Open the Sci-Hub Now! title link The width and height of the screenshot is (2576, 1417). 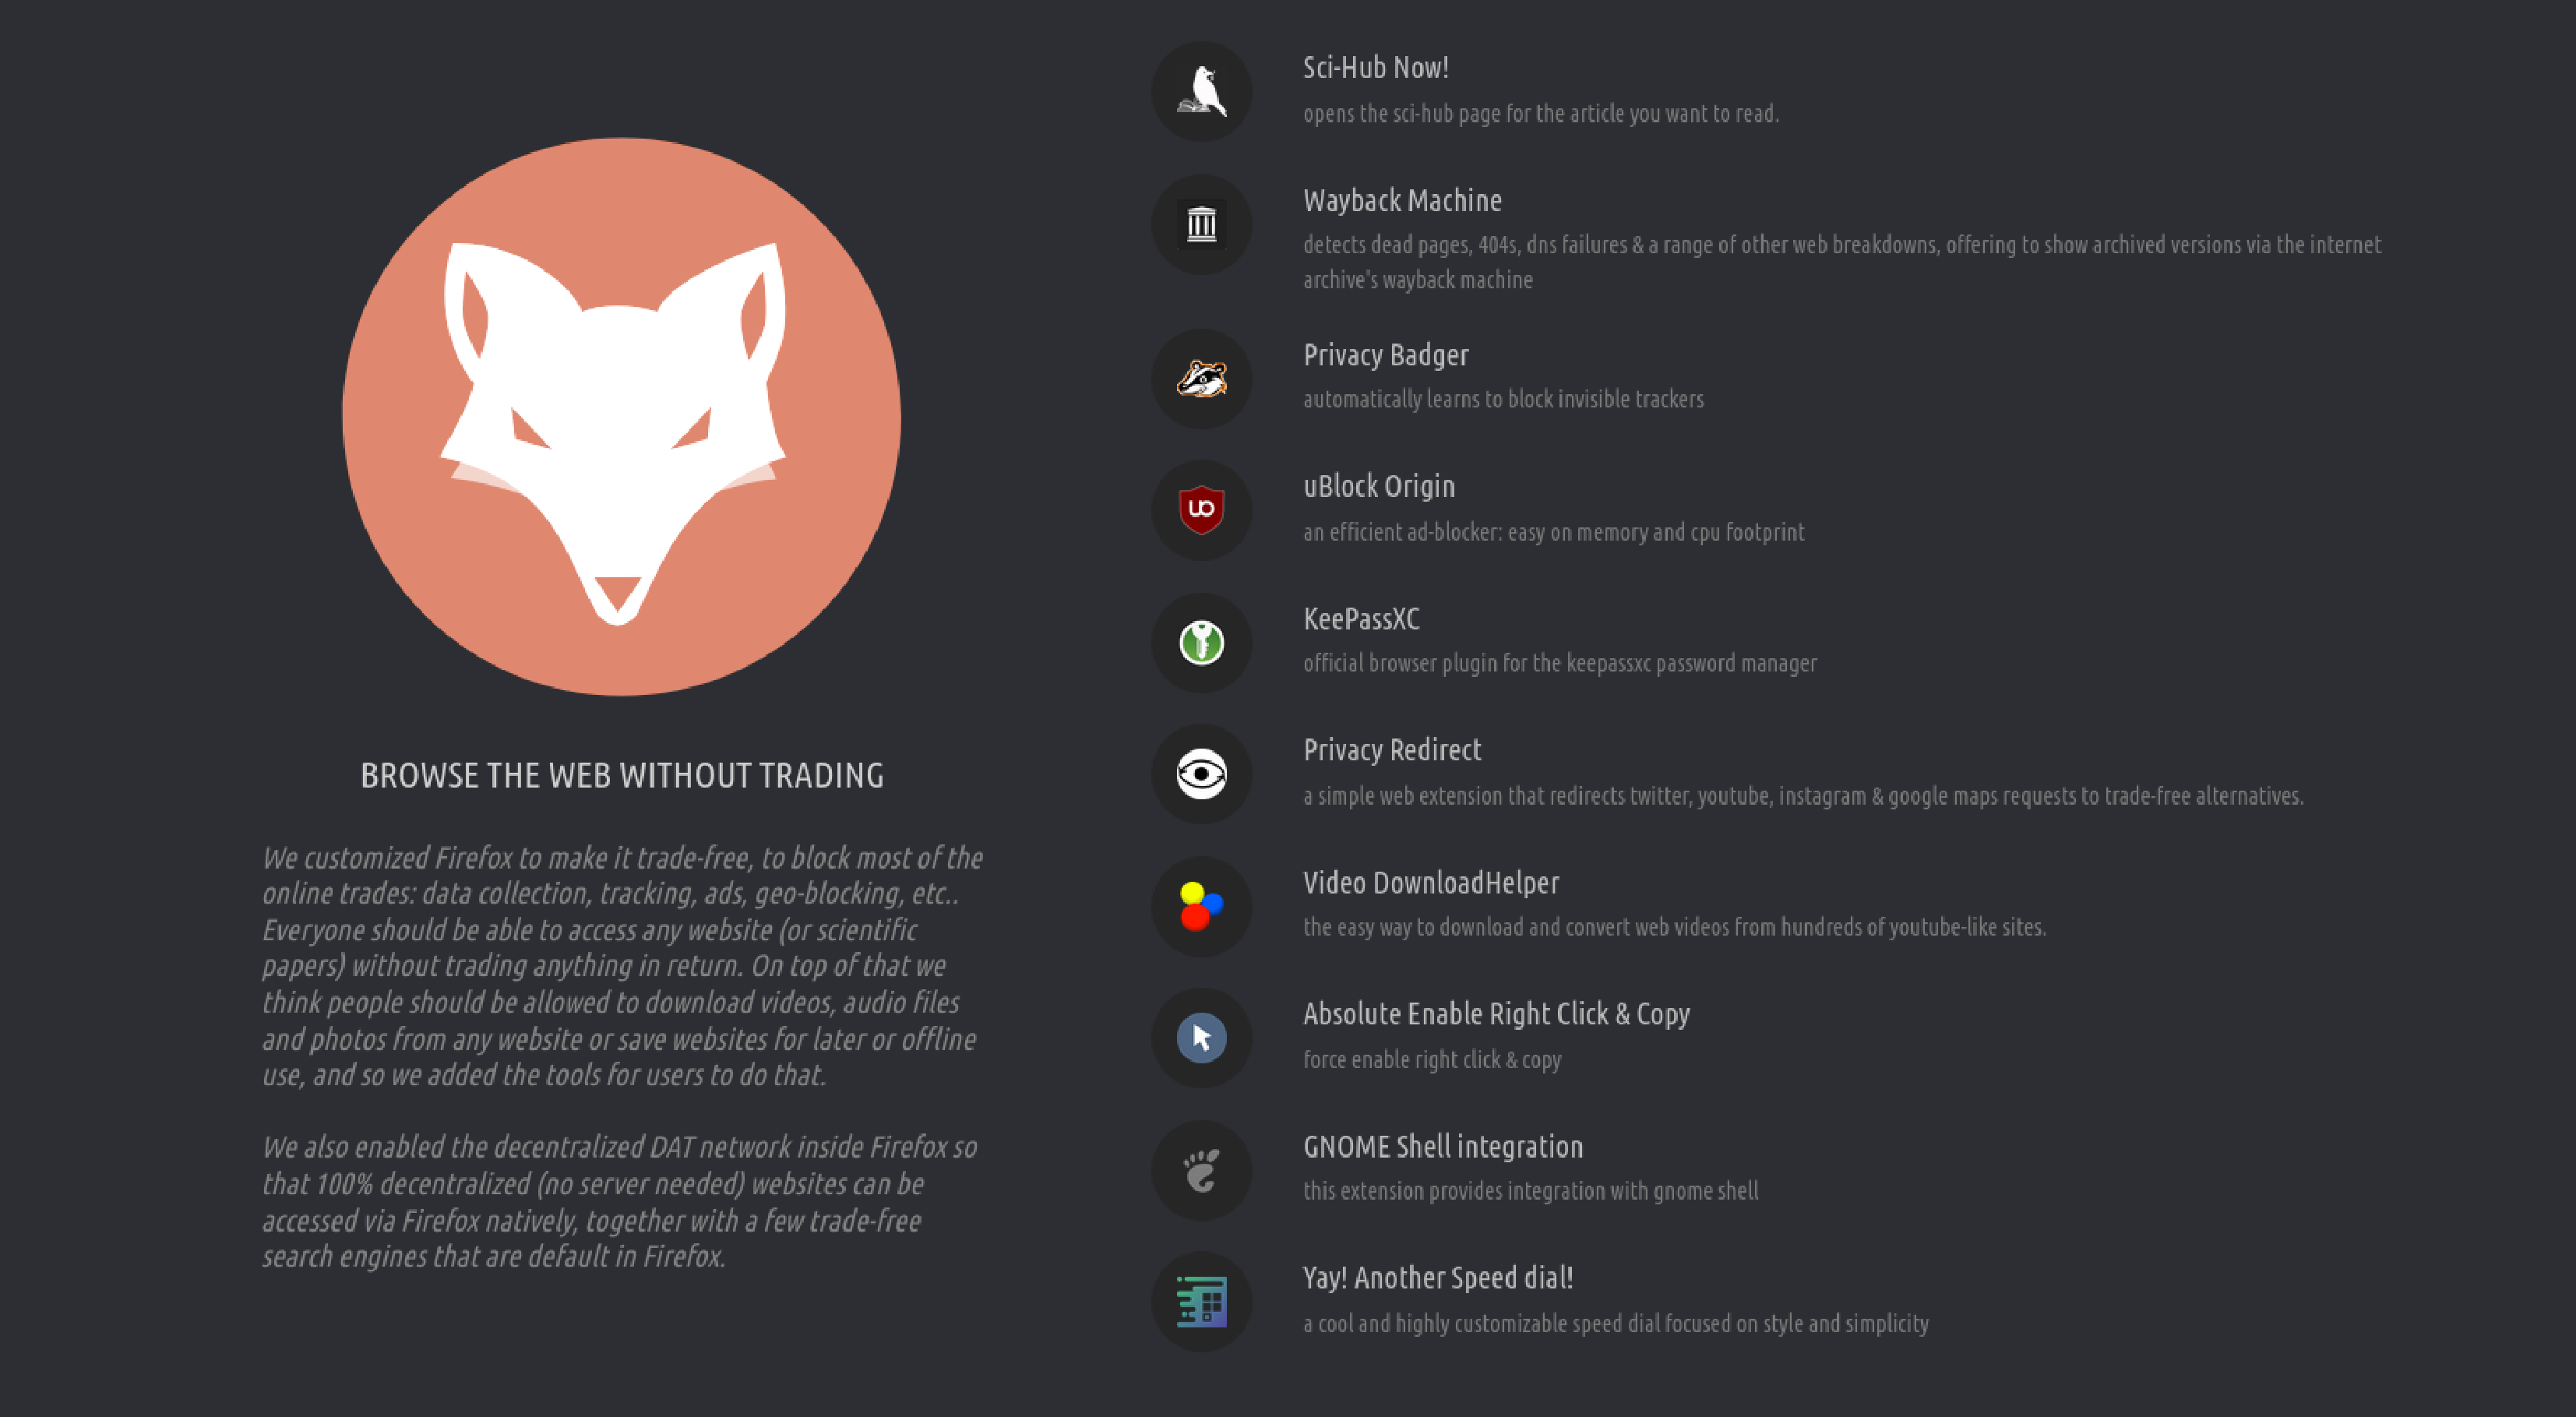(x=1375, y=68)
